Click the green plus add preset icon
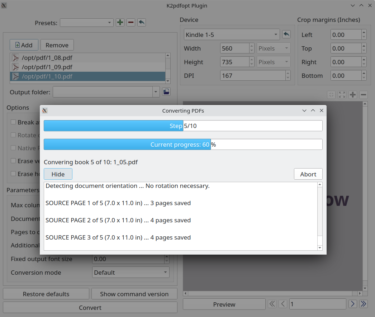Screen dimensions: 375x317 120,23
